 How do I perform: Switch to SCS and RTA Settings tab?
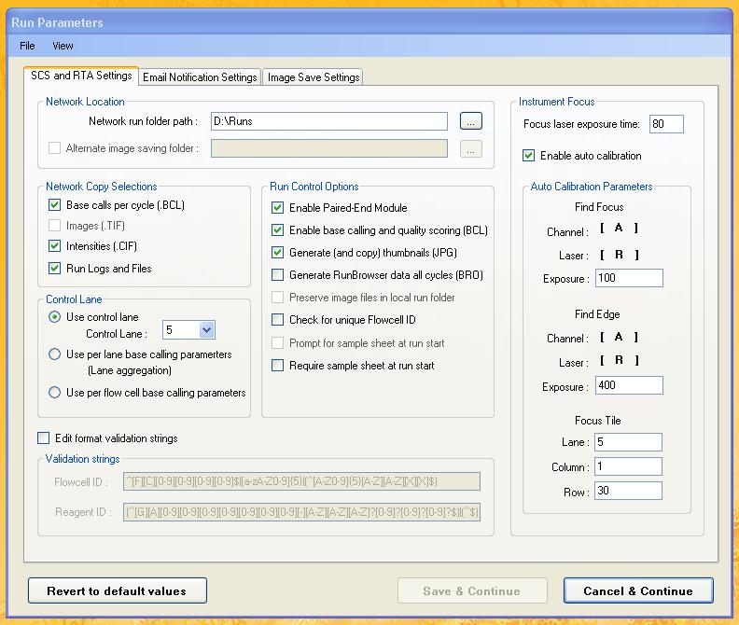81,76
